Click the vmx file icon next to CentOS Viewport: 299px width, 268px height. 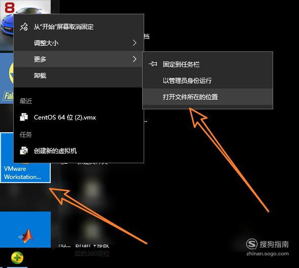point(24,117)
